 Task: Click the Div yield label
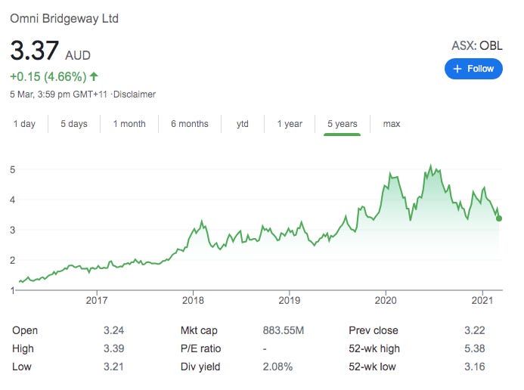pyautogui.click(x=200, y=367)
